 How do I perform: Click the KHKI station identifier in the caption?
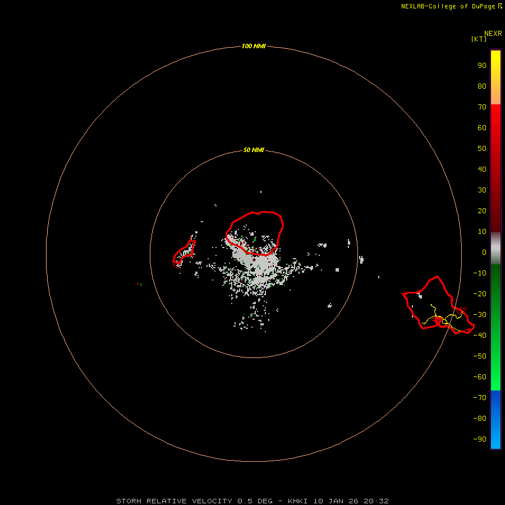(x=297, y=501)
